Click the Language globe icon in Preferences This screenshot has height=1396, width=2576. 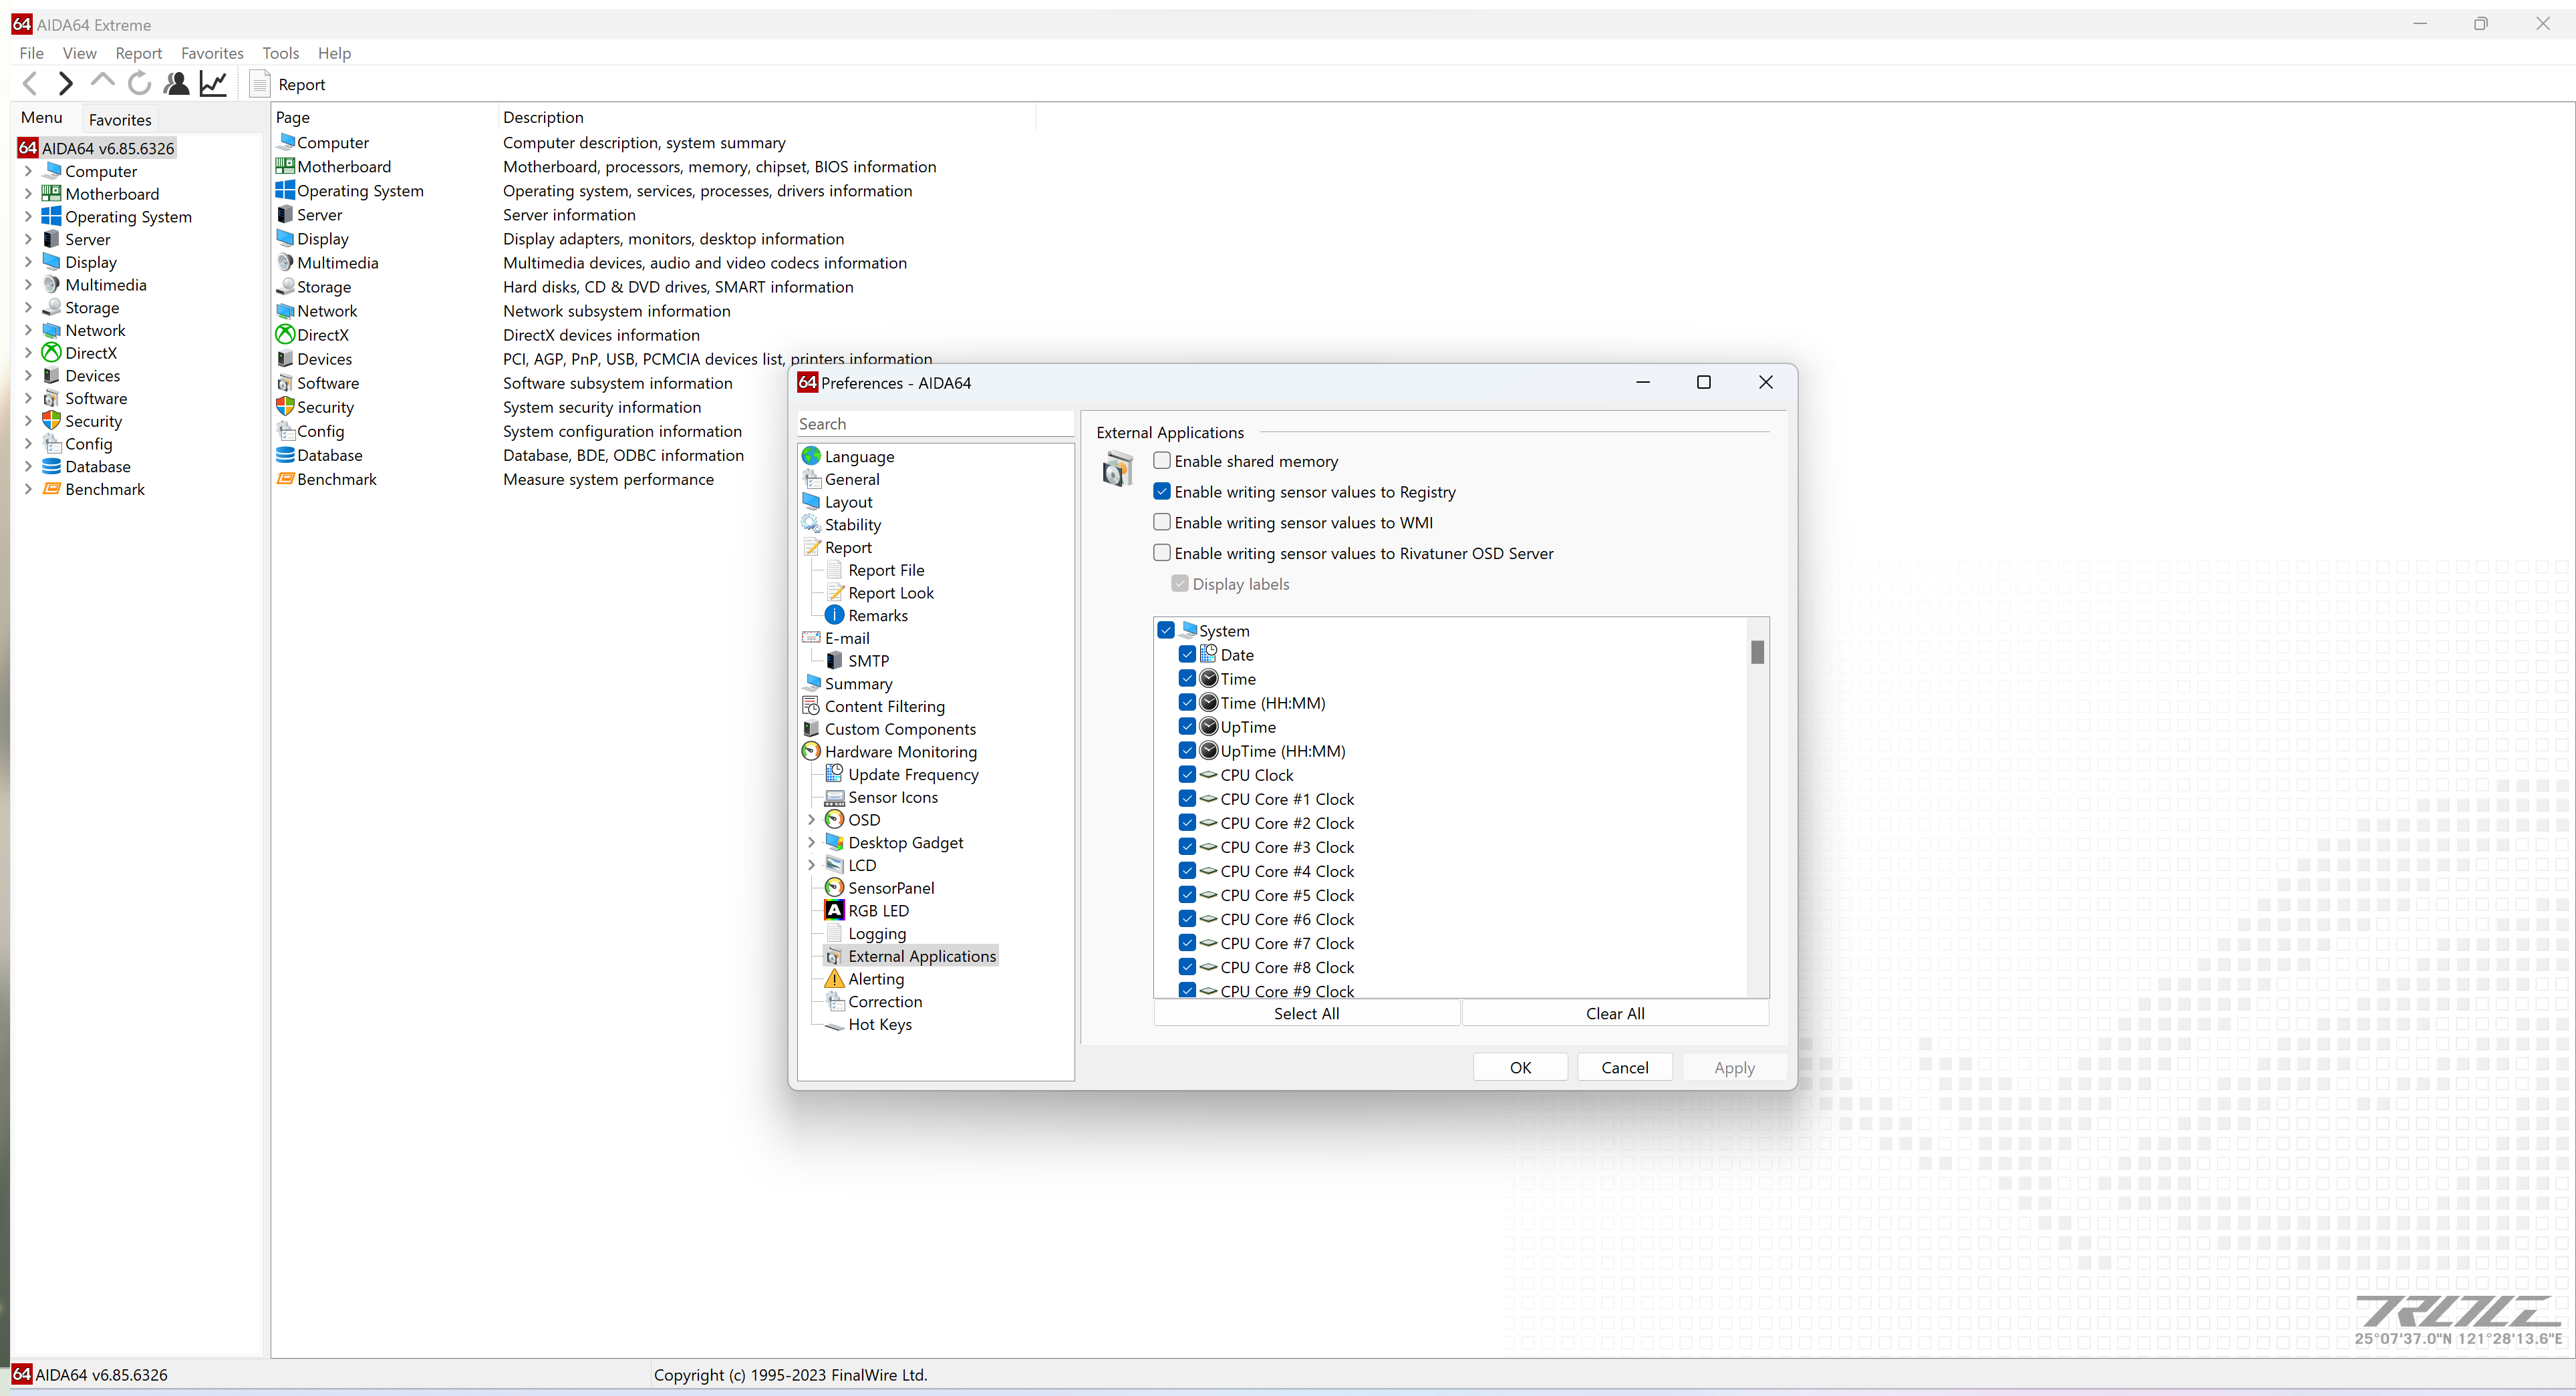[811, 456]
